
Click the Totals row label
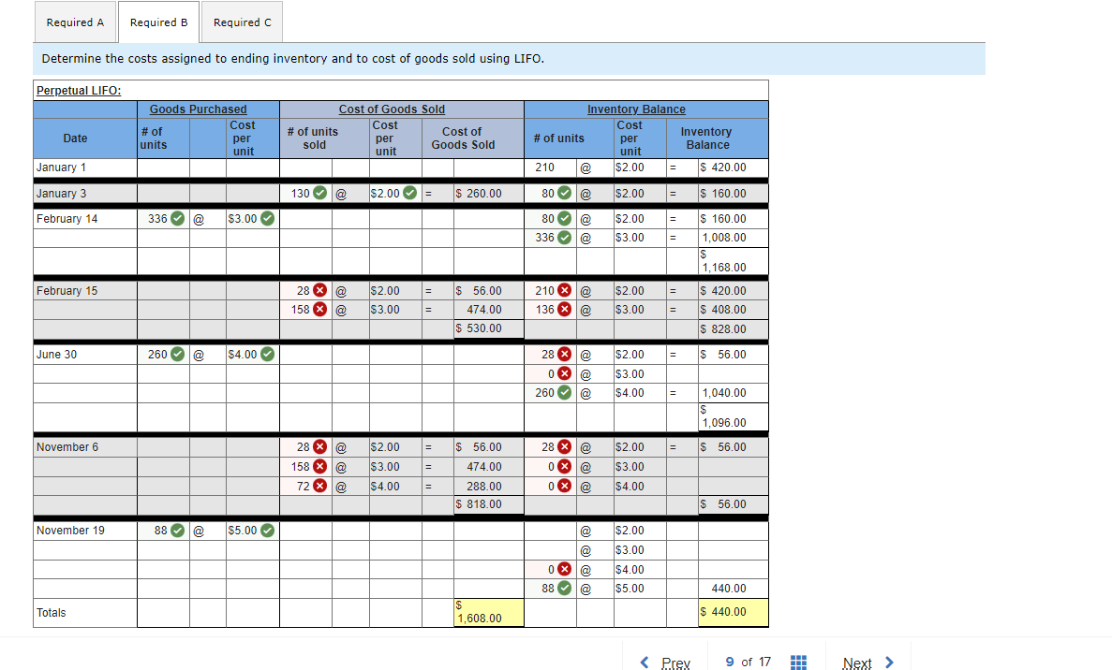[52, 613]
